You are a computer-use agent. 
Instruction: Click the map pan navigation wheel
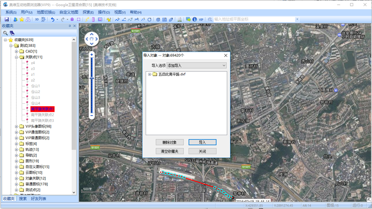click(91, 39)
